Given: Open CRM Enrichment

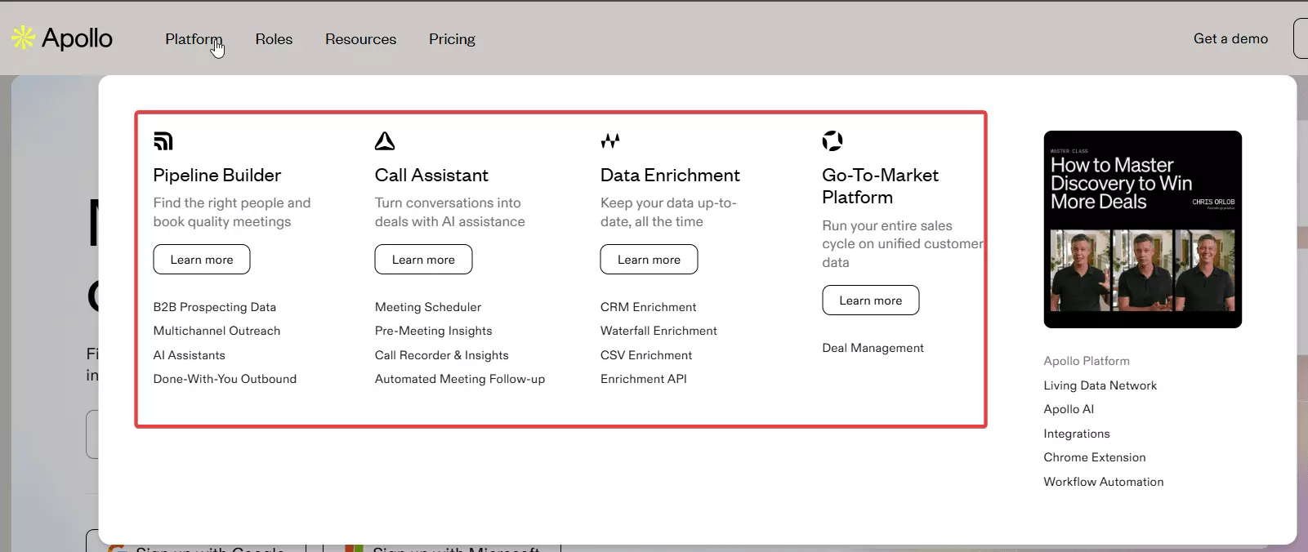Looking at the screenshot, I should point(649,307).
